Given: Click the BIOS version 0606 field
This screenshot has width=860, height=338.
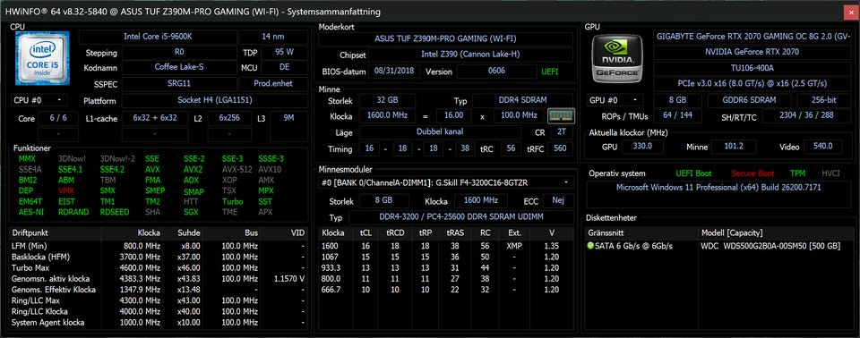Looking at the screenshot, I should 496,72.
